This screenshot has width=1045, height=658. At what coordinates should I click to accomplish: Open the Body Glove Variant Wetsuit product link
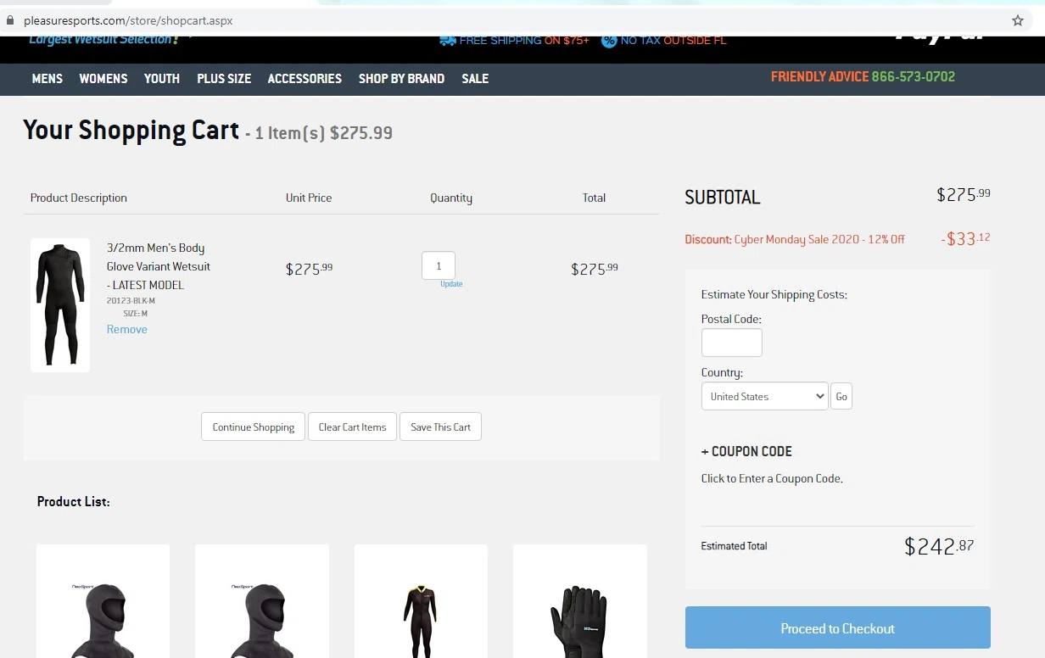[159, 266]
